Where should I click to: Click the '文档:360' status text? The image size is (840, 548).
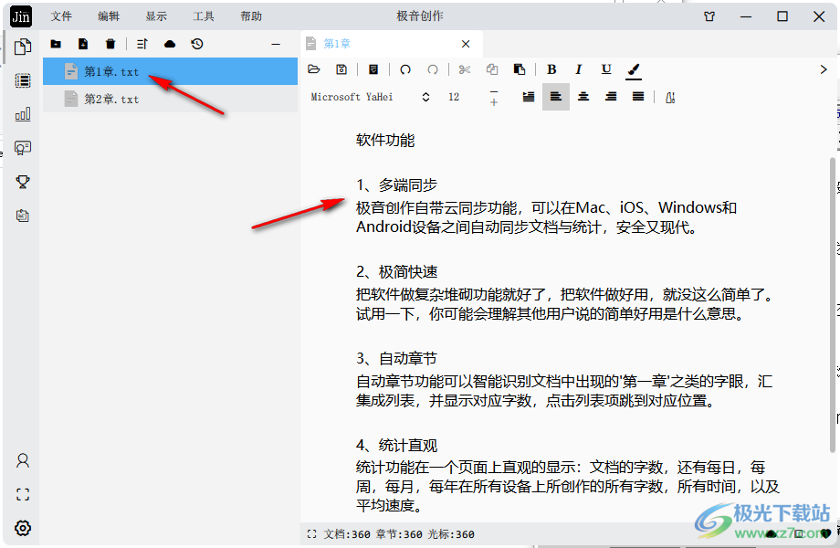click(x=347, y=534)
